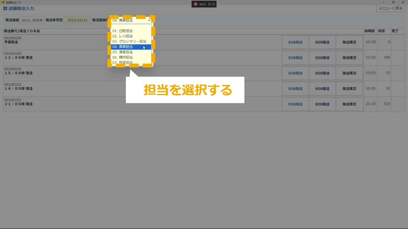Image resolution: width=408 pixels, height=229 pixels.
Task: Open 発注確認 for 21:00締 発注 row
Action: pos(349,104)
